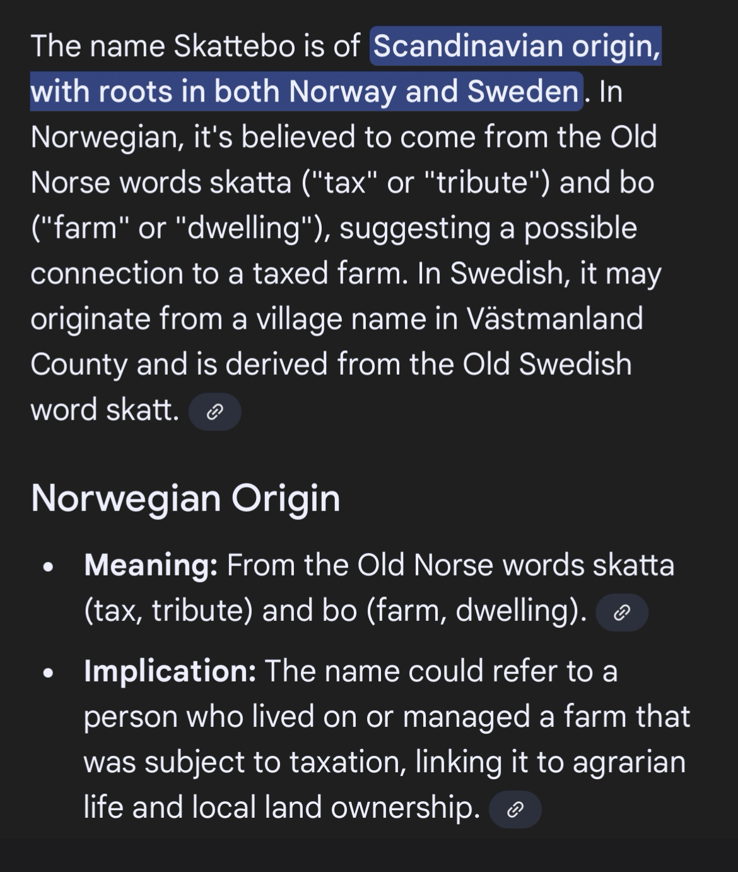Click the quoted word "dwelling" in the intro paragraph
This screenshot has width=738, height=872.
[x=242, y=228]
